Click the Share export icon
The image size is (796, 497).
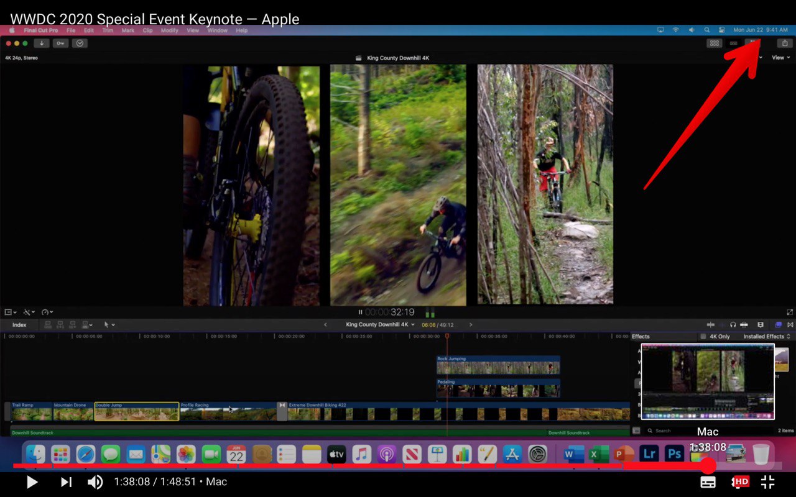pos(785,43)
